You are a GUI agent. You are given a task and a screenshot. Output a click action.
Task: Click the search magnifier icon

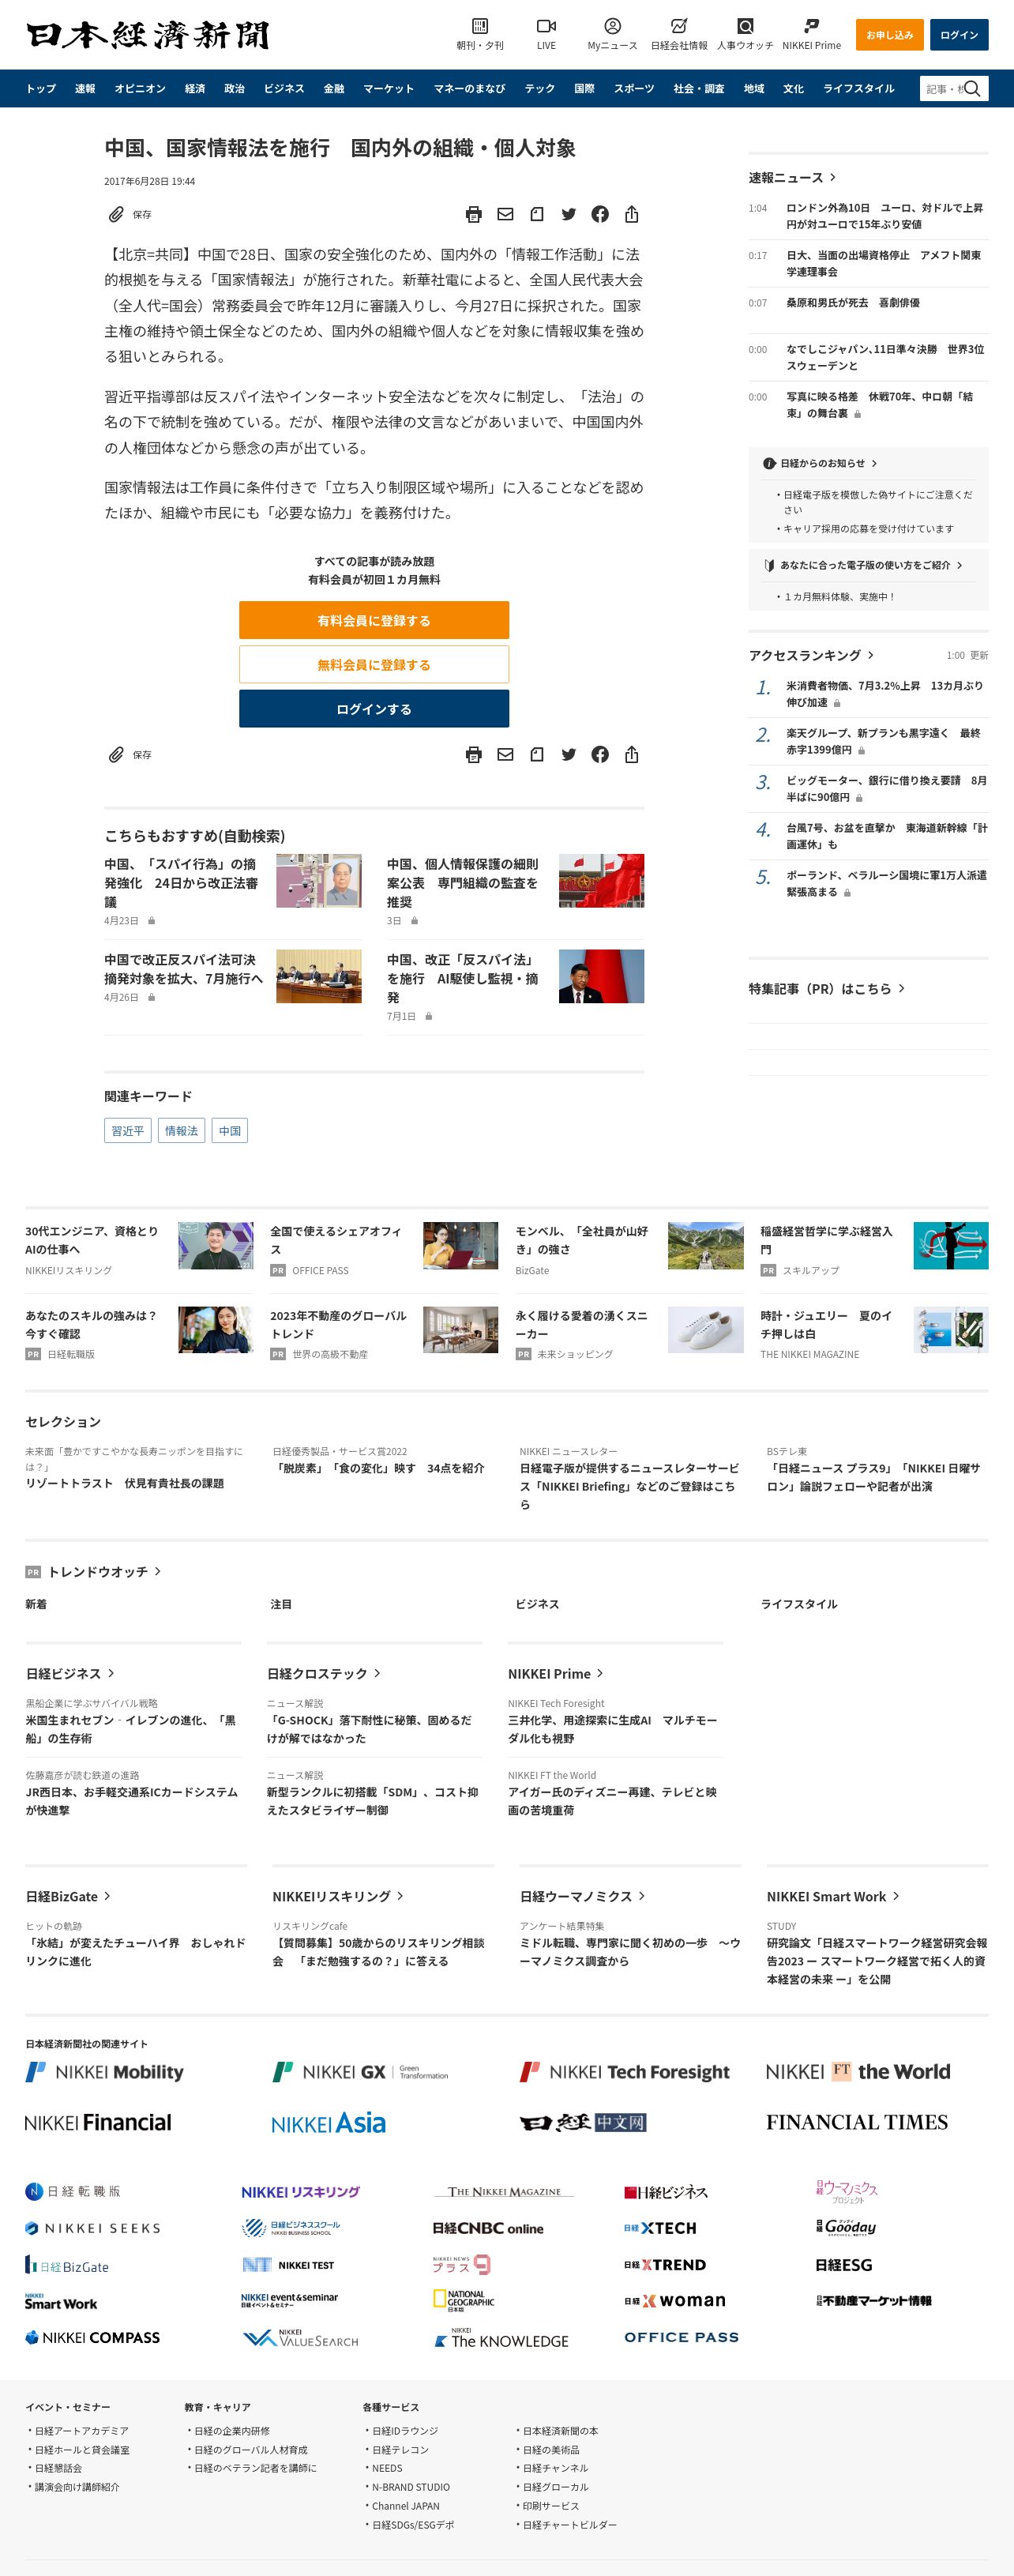[972, 89]
